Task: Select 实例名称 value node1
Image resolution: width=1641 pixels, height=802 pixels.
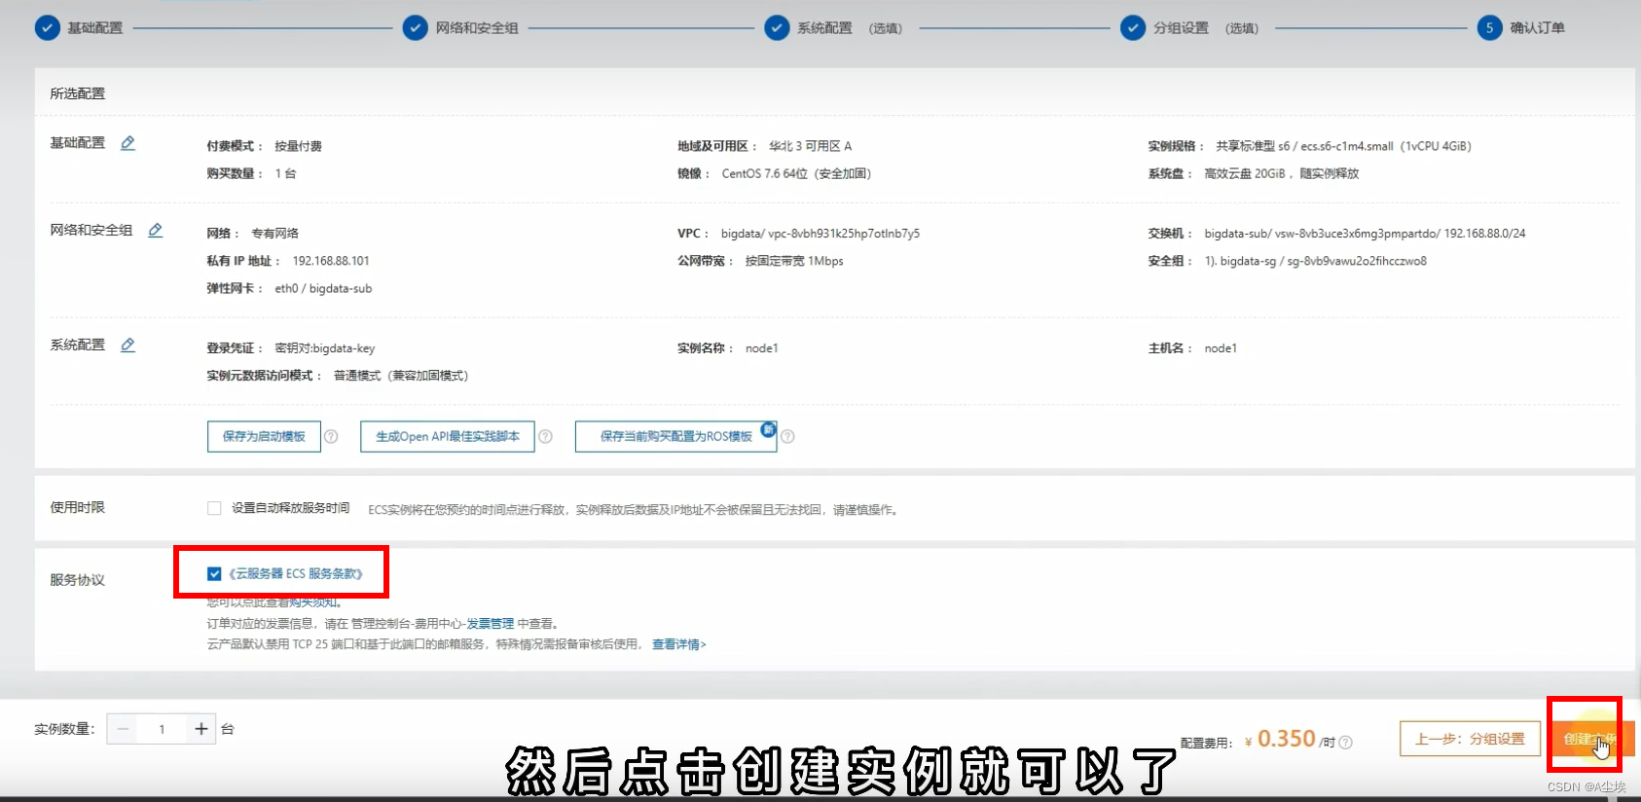Action: click(761, 348)
